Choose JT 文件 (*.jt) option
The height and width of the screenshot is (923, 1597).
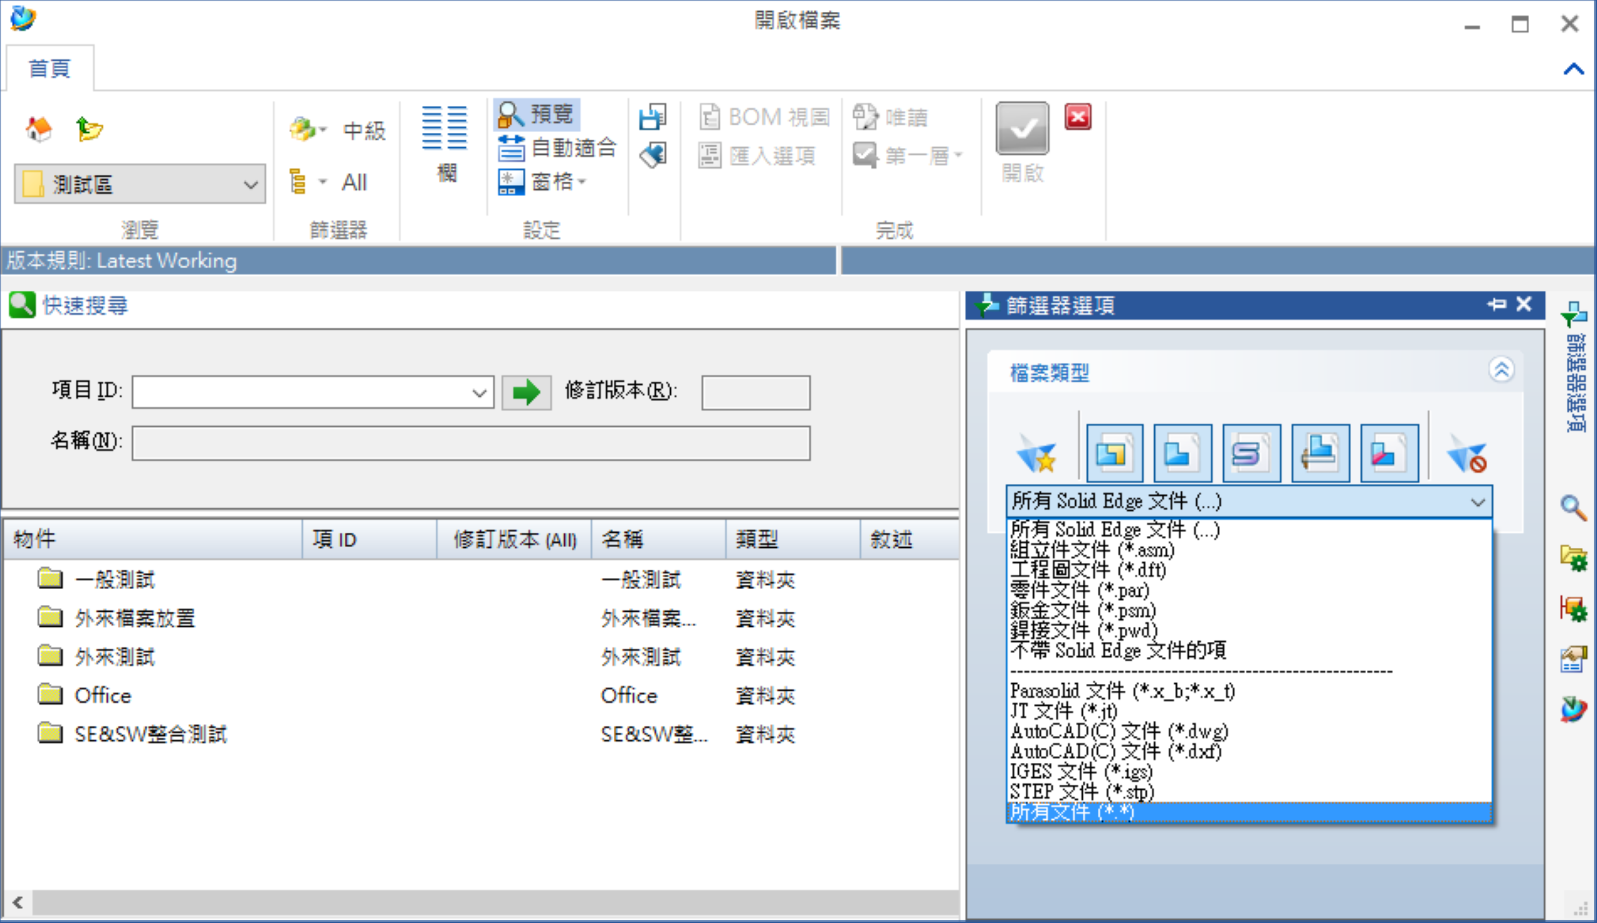(x=1249, y=711)
